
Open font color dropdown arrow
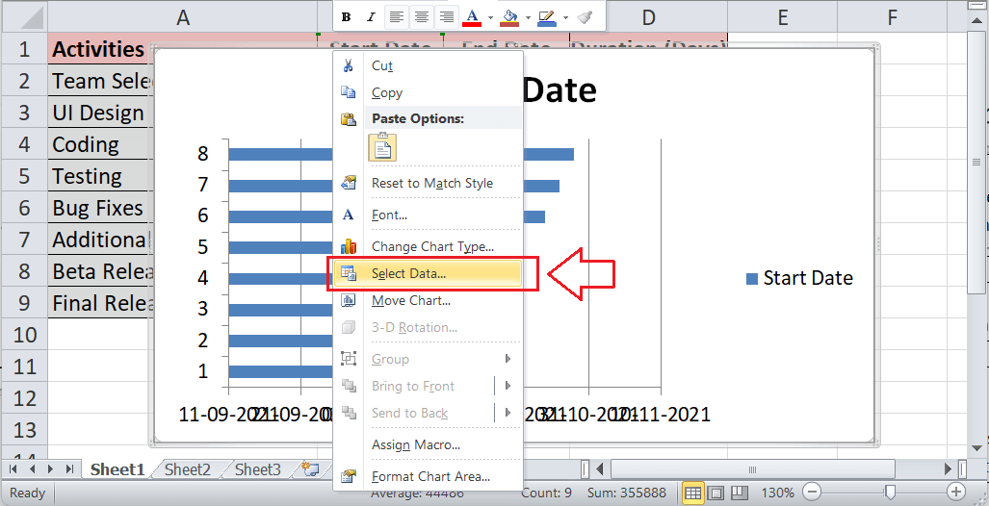pos(491,17)
